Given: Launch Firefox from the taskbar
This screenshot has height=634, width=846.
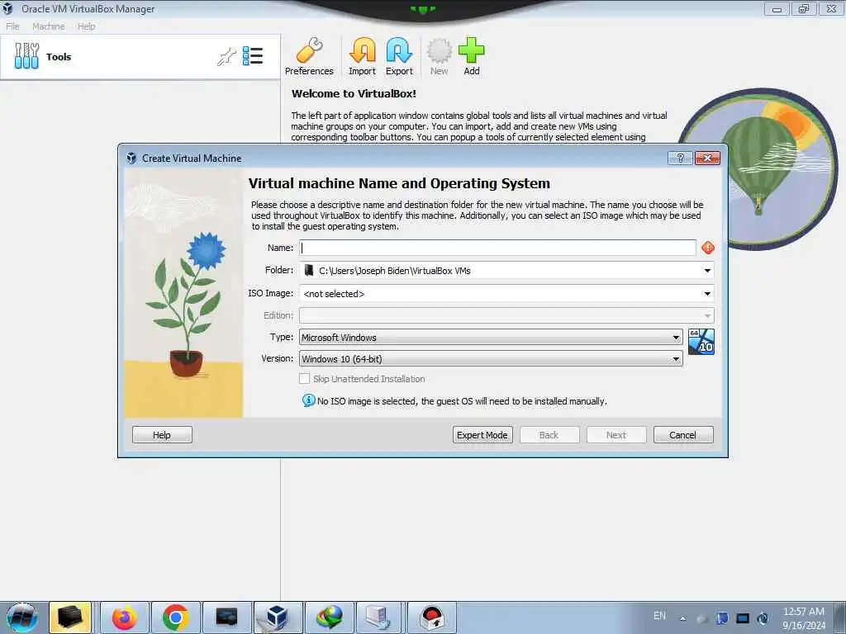Looking at the screenshot, I should click(x=124, y=617).
